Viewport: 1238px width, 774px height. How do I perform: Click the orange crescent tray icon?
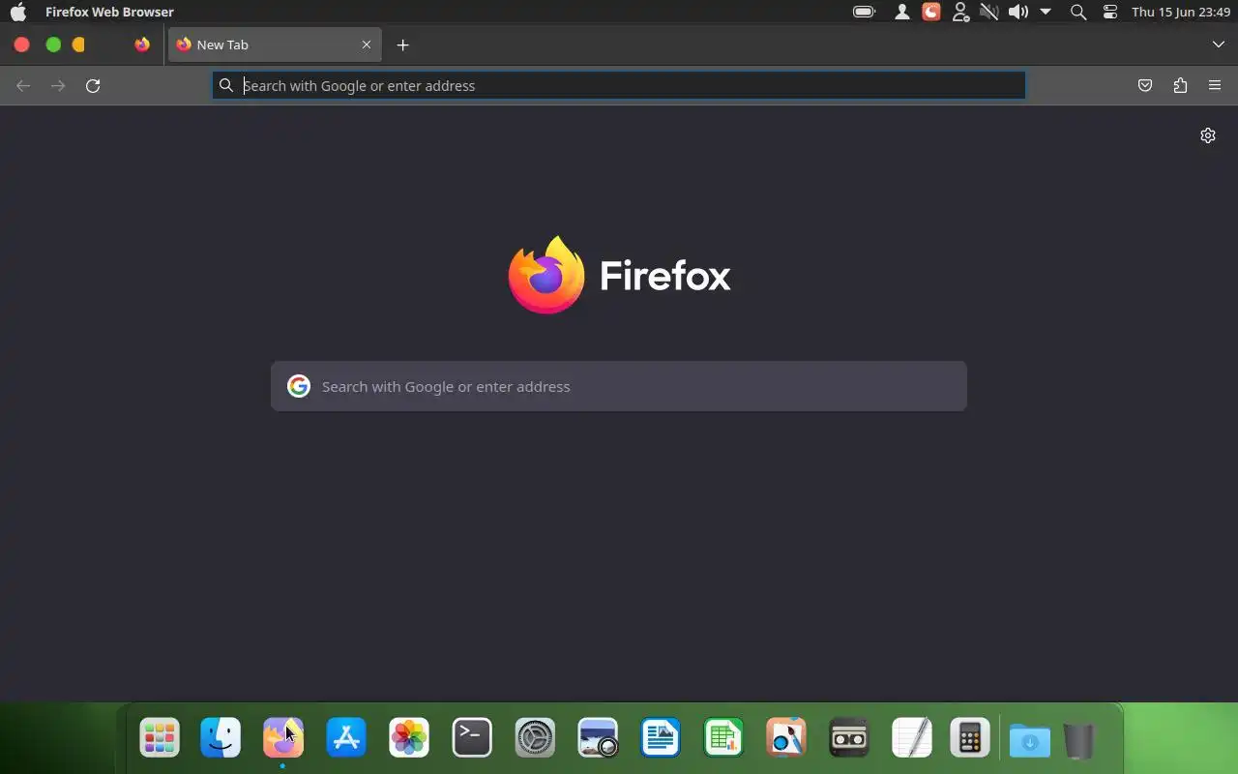(931, 12)
